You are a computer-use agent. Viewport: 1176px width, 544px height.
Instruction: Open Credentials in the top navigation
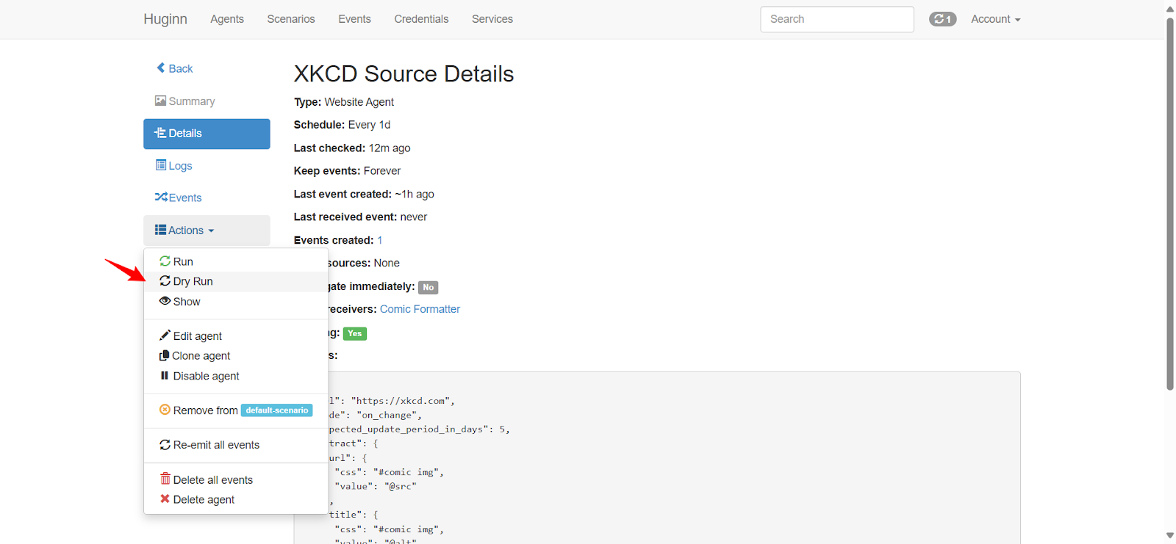click(x=421, y=19)
